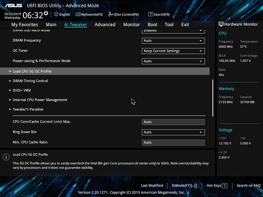Viewport: 263px width, 197px height.
Task: Open MyFavorite(F3)
Action: point(89,14)
